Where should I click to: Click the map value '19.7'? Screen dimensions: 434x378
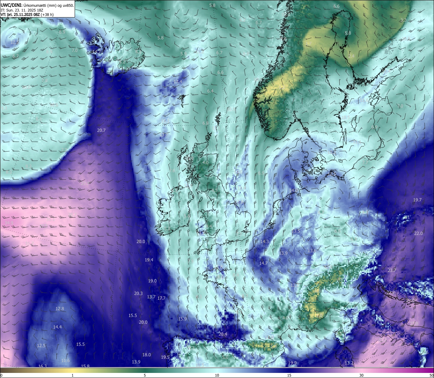click(417, 200)
